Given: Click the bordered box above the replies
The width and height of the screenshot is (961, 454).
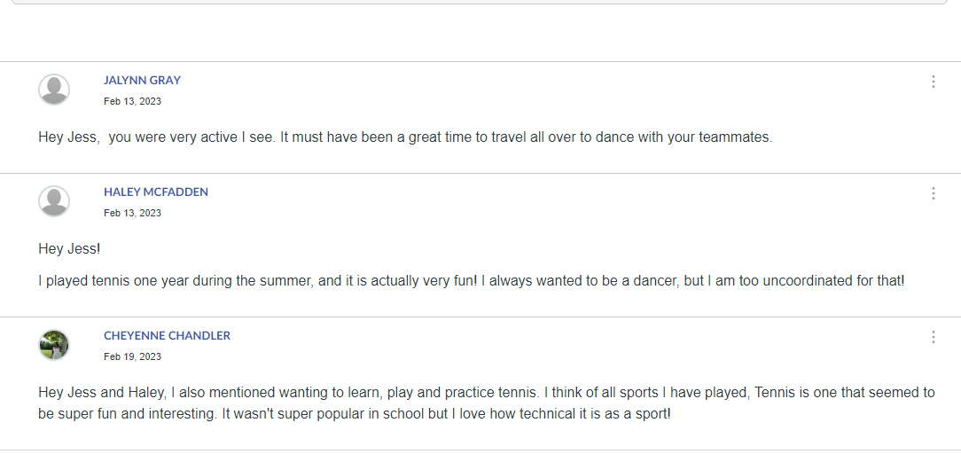Looking at the screenshot, I should pyautogui.click(x=480, y=2).
